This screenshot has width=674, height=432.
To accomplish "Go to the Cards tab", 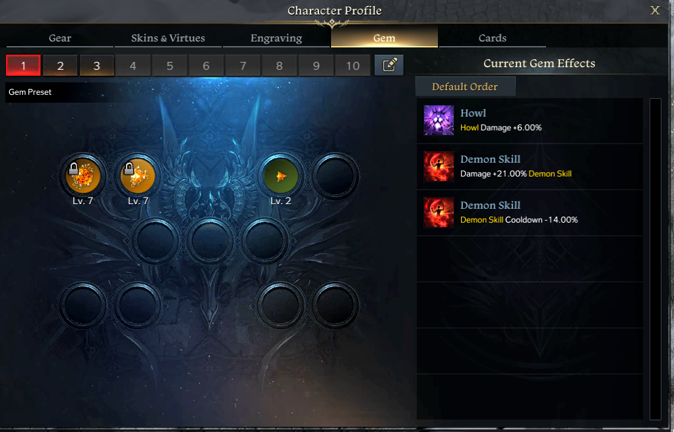I will coord(493,38).
